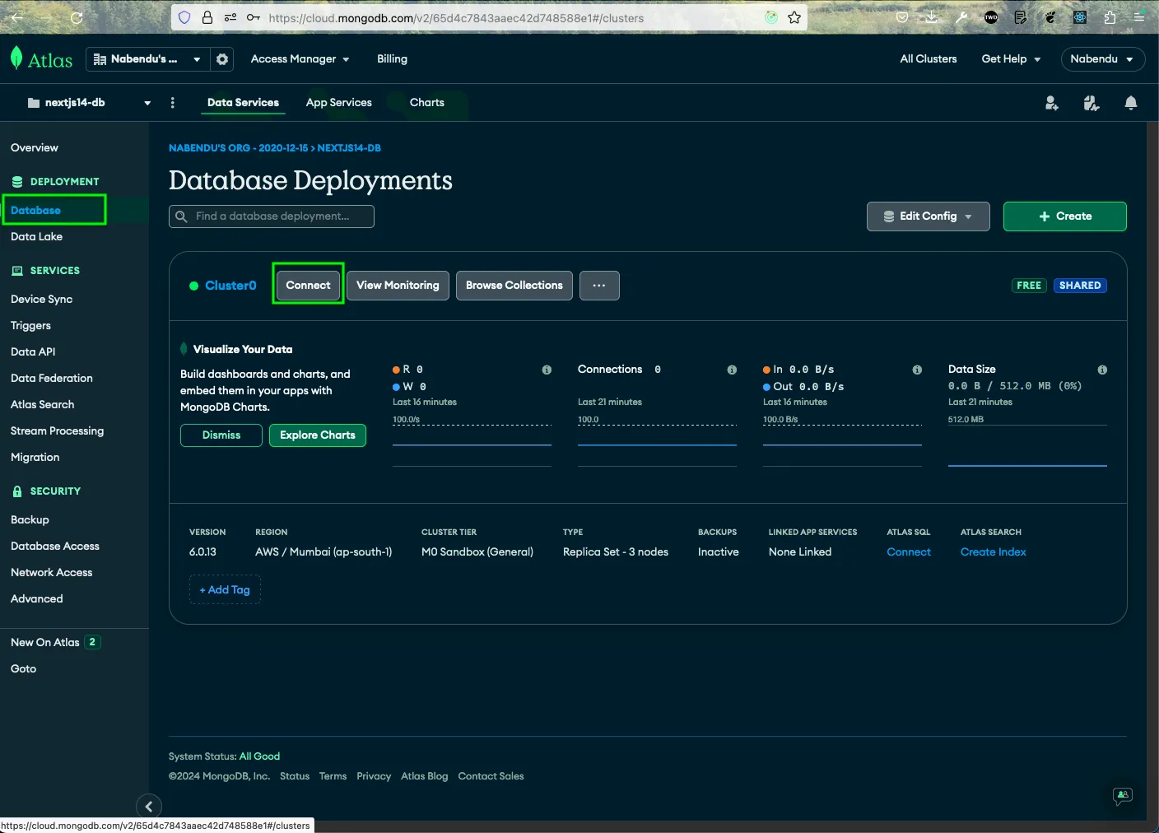Open browser downloads icon
The height and width of the screenshot is (833, 1159).
[x=932, y=17]
